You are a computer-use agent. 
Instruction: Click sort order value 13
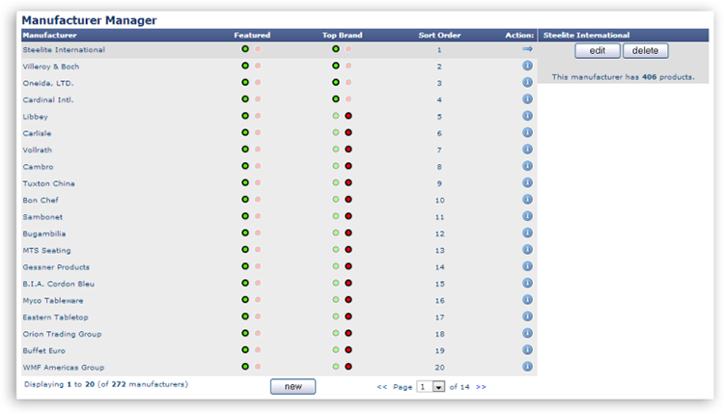[439, 251]
